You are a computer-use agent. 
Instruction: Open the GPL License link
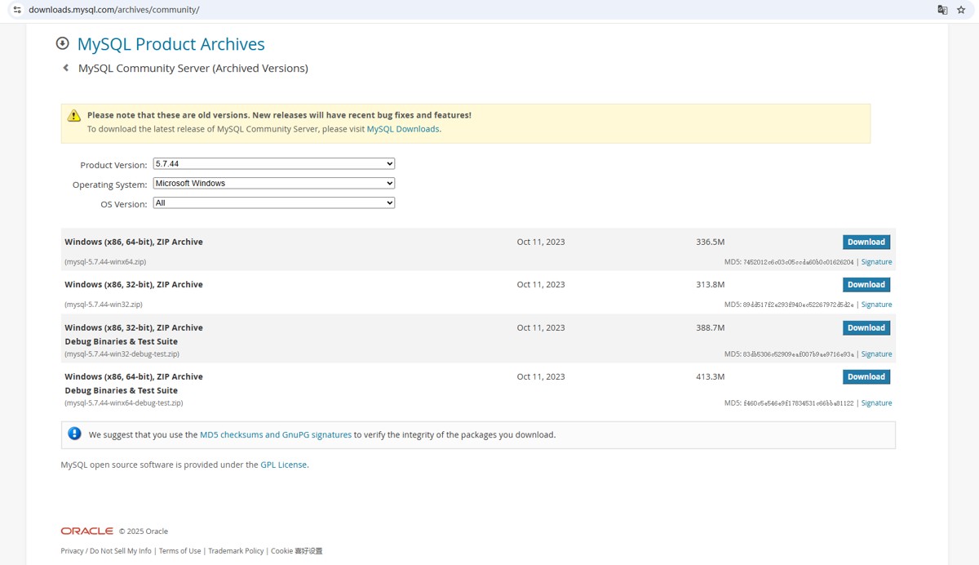[284, 465]
